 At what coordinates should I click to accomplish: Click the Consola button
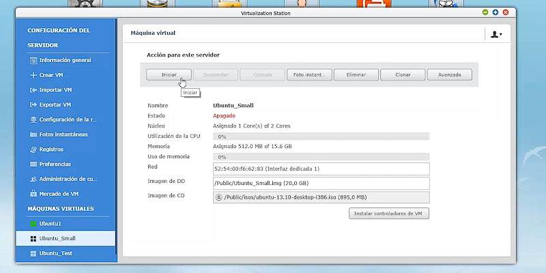[x=263, y=74]
